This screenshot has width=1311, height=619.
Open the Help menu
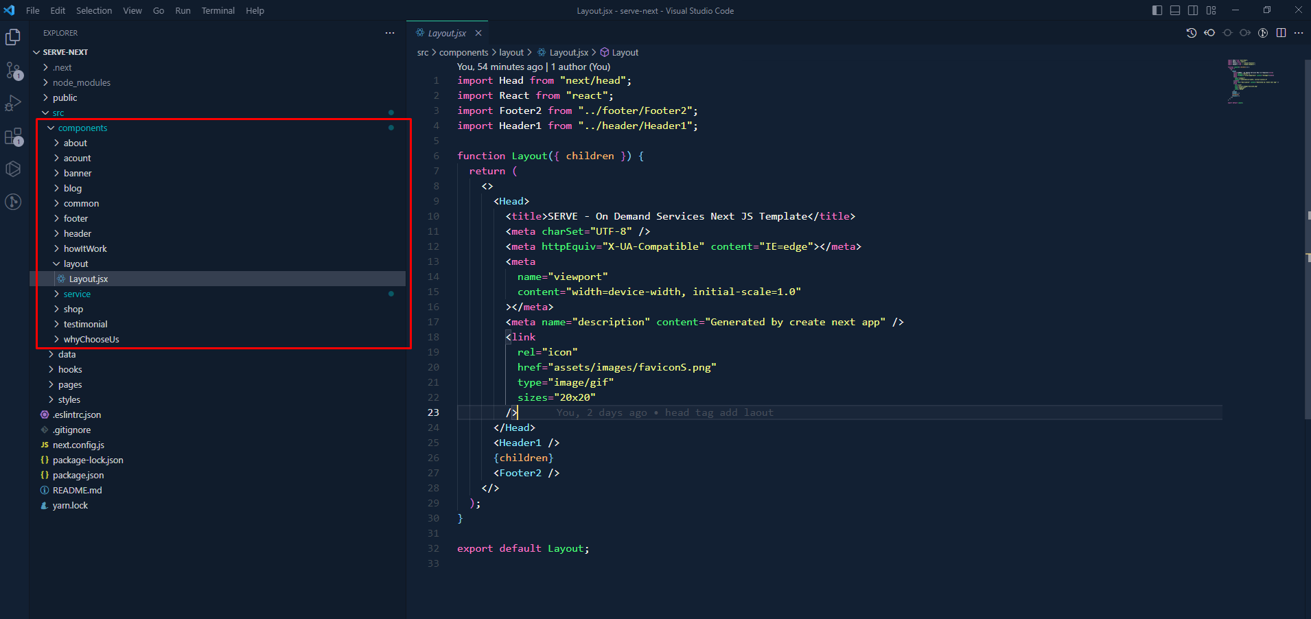[x=255, y=10]
